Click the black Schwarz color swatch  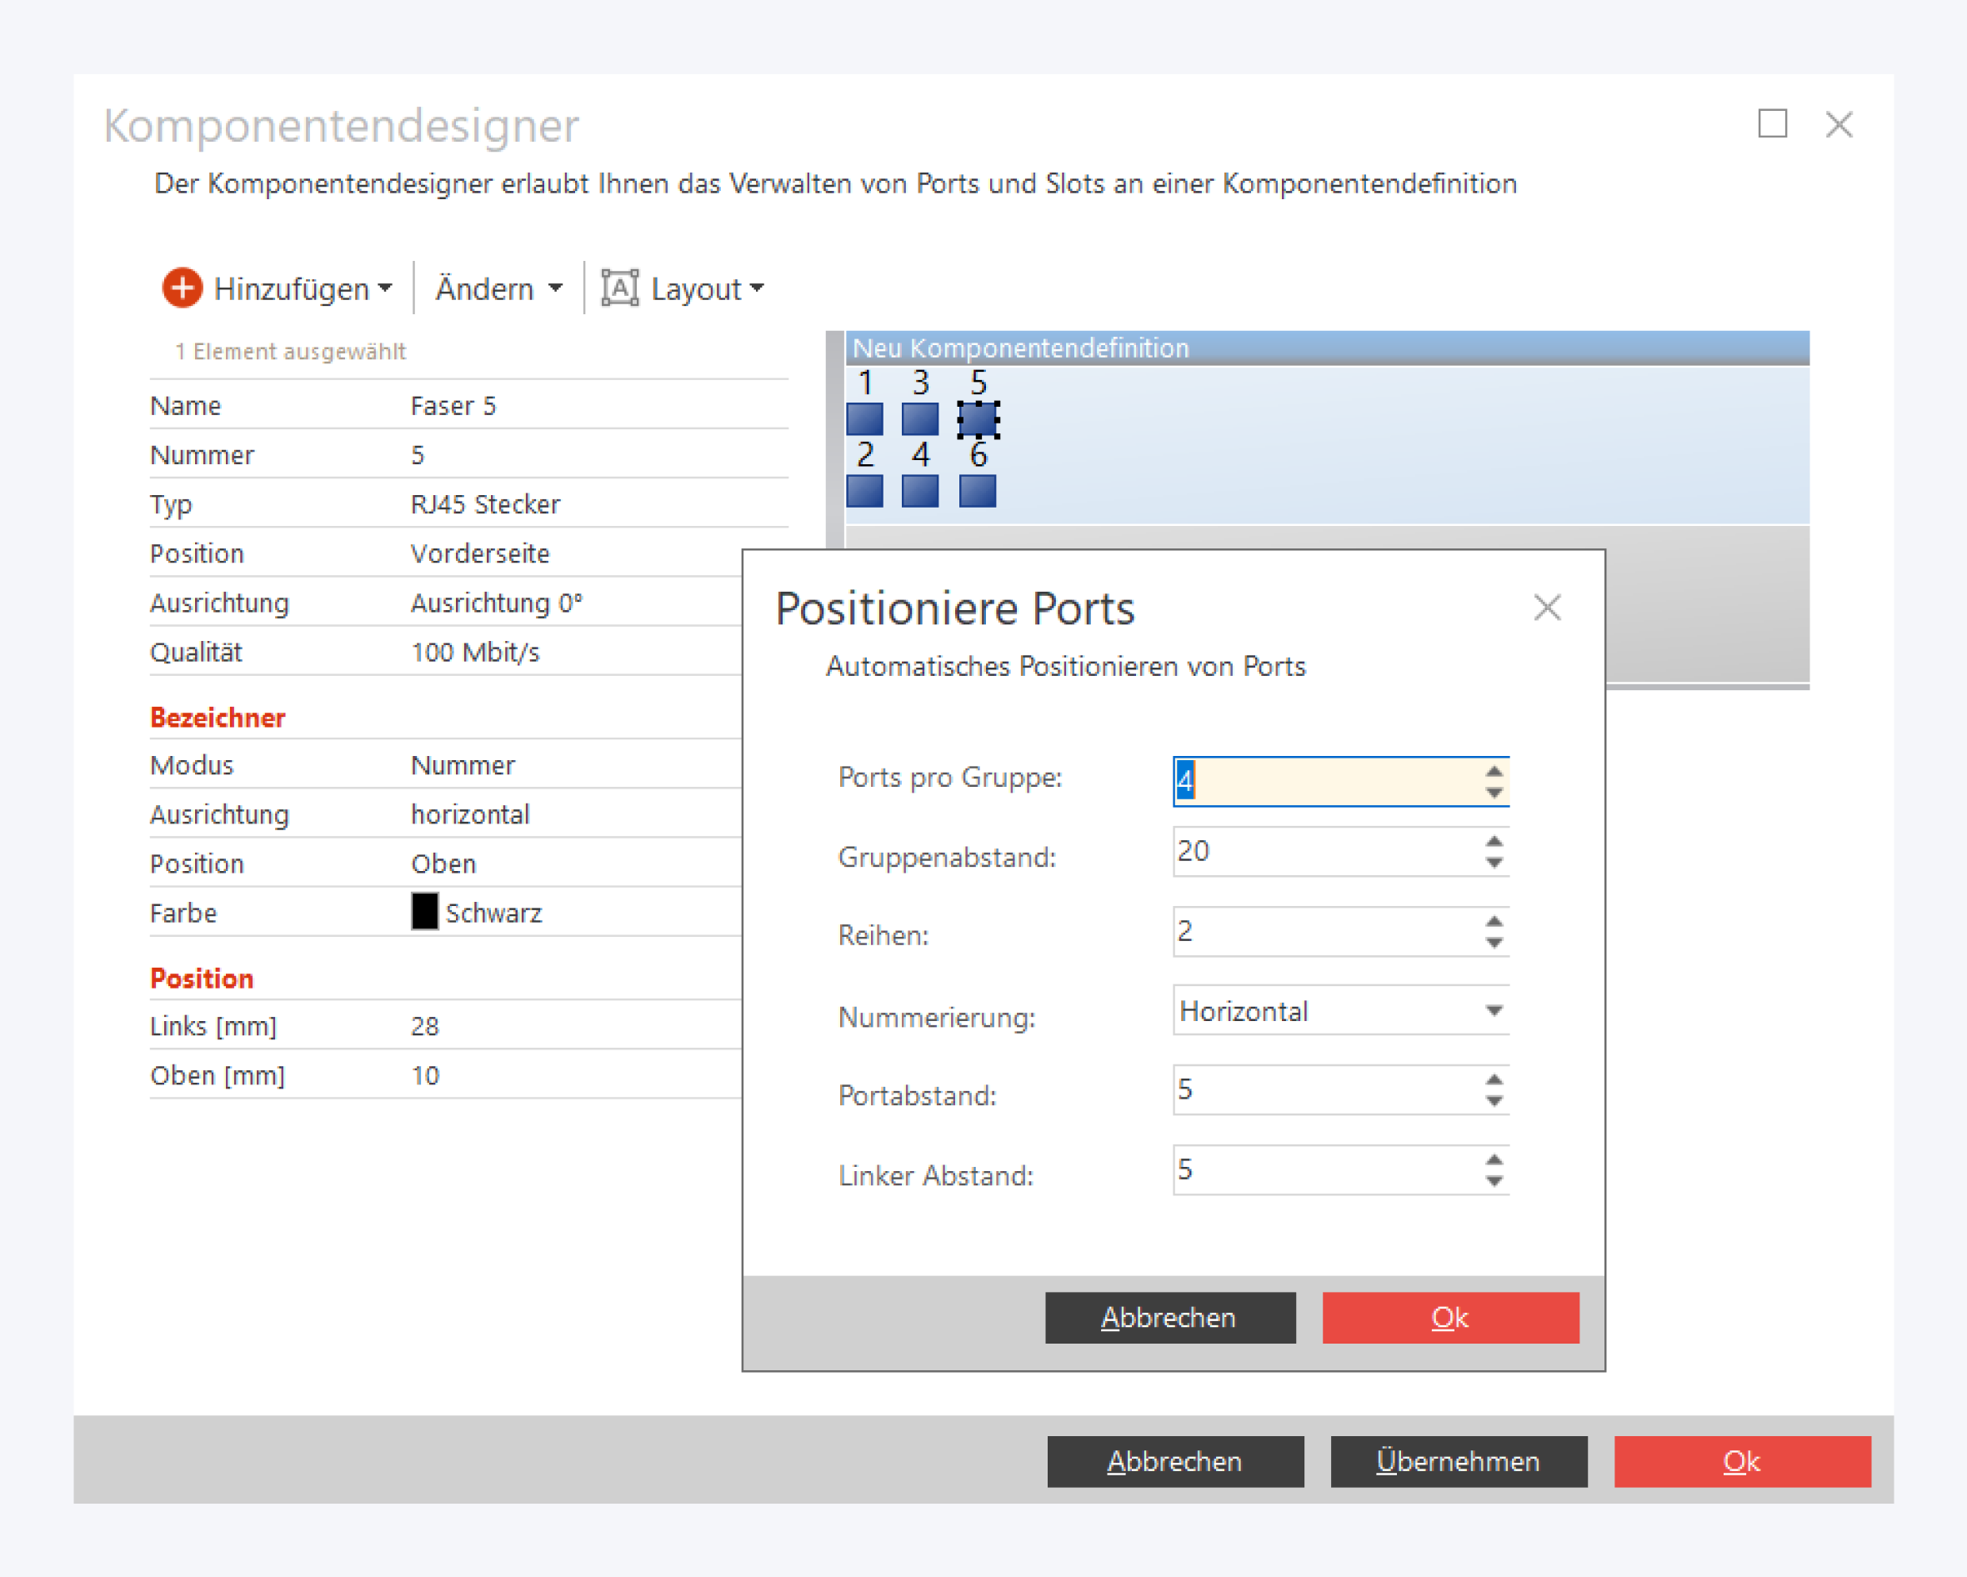coord(424,912)
